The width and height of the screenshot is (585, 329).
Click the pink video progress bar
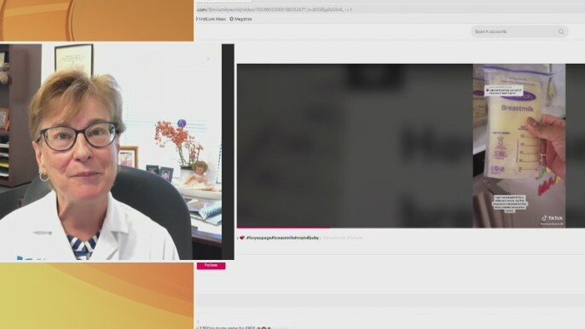click(x=283, y=227)
